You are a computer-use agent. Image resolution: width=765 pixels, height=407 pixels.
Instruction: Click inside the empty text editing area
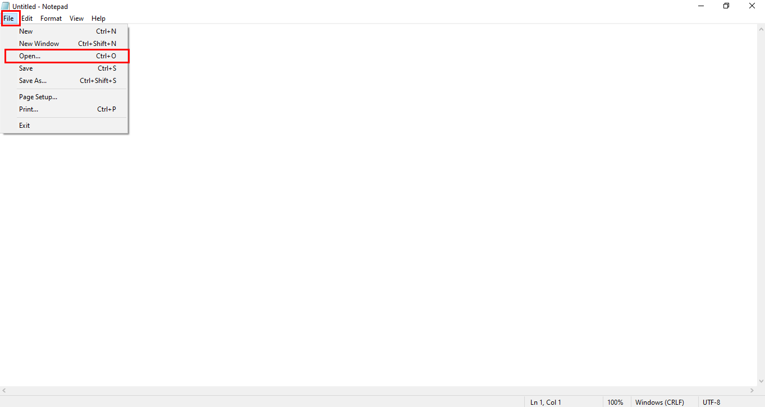coord(438,224)
